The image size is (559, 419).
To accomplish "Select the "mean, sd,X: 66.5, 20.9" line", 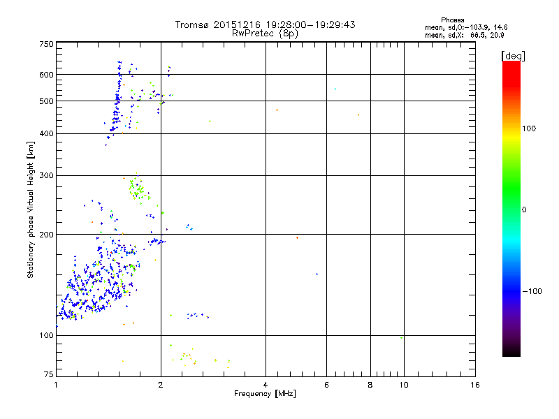I will tap(464, 35).
